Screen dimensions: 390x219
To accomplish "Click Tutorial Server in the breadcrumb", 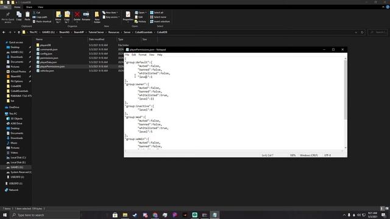I will click(96, 32).
